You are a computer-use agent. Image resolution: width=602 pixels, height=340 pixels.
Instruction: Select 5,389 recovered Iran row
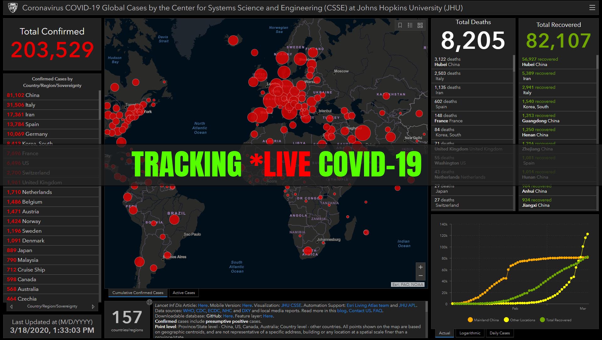click(557, 76)
